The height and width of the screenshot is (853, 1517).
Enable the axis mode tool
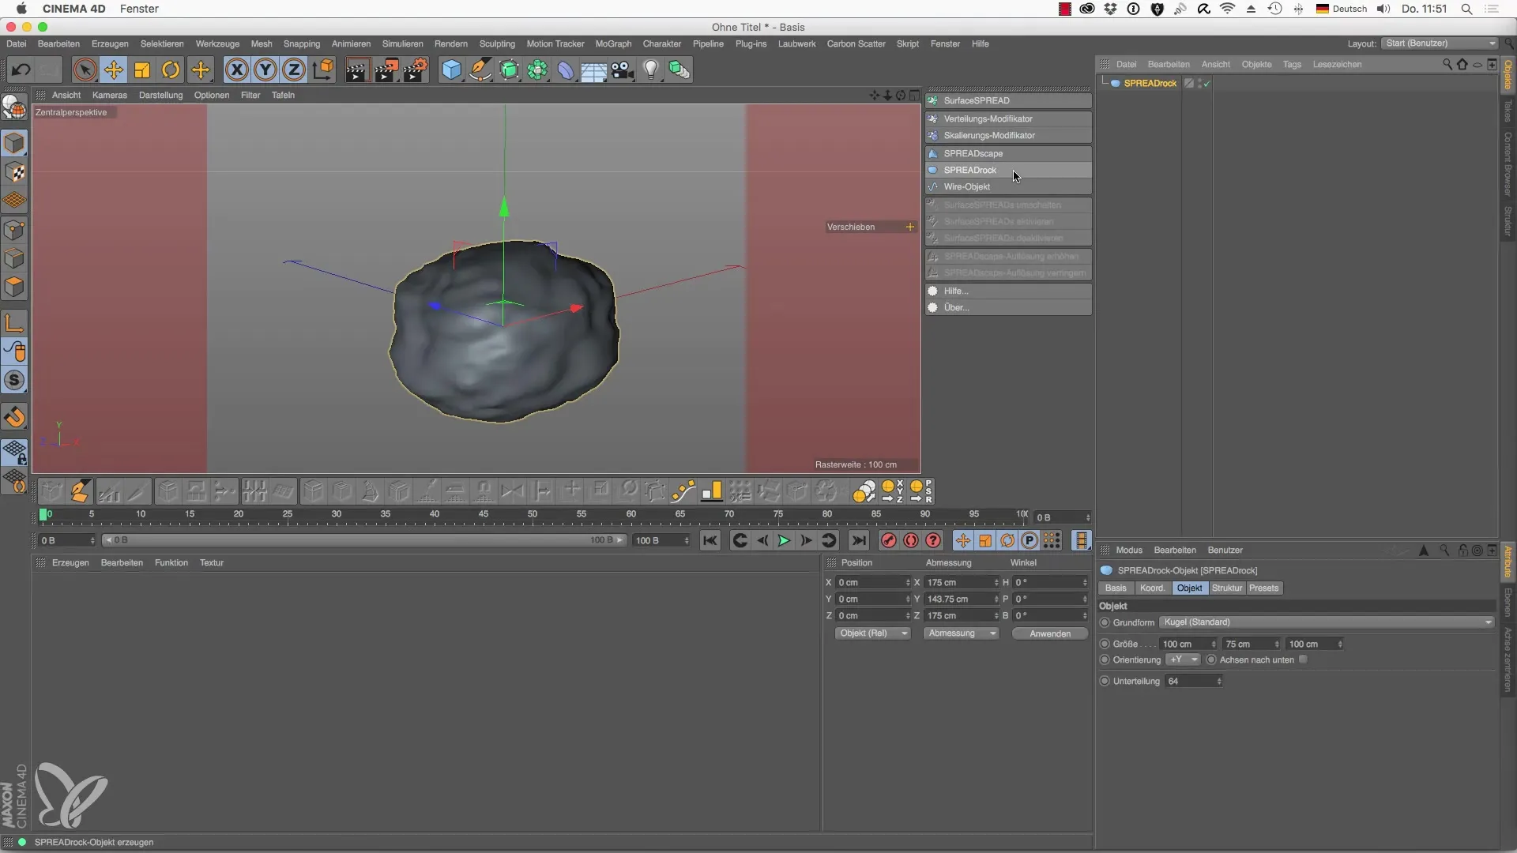click(x=14, y=323)
